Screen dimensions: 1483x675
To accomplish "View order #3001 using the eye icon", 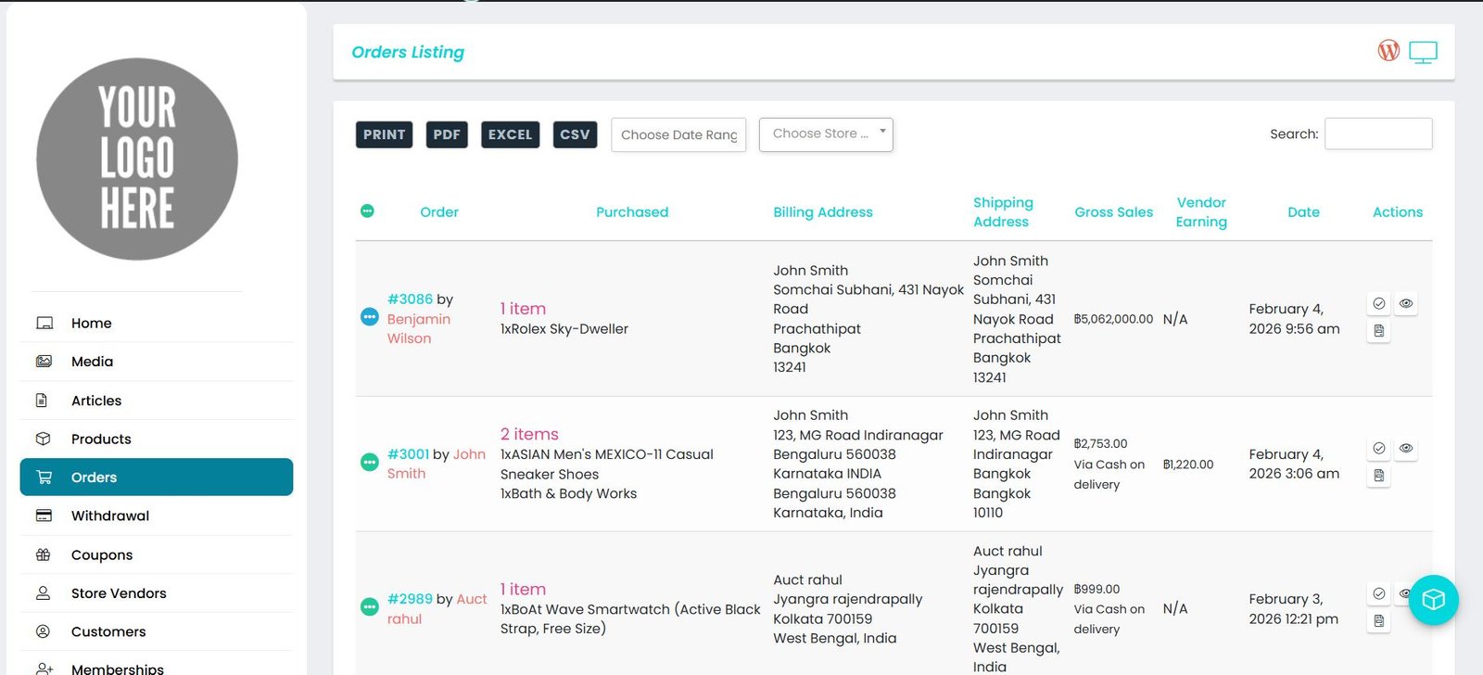I will pos(1405,449).
